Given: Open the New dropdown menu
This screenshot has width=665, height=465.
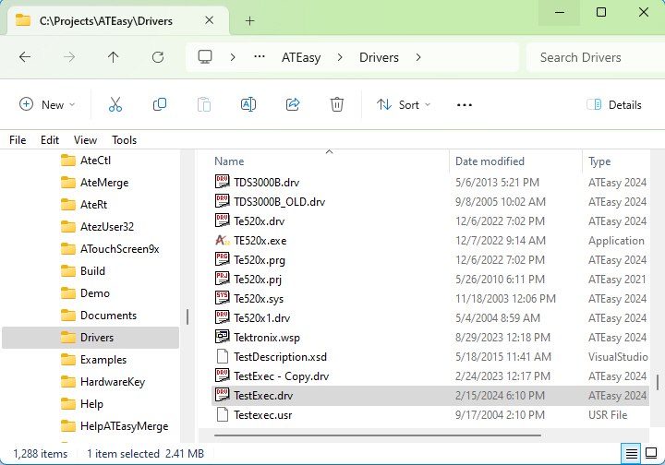Looking at the screenshot, I should click(x=48, y=105).
